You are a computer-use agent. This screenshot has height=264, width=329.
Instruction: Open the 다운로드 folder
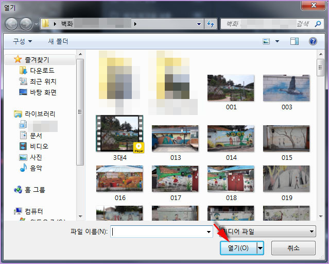click(x=42, y=71)
